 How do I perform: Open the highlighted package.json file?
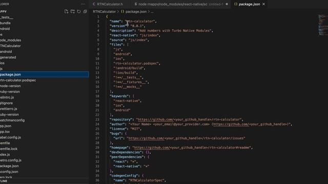pyautogui.click(x=45, y=75)
